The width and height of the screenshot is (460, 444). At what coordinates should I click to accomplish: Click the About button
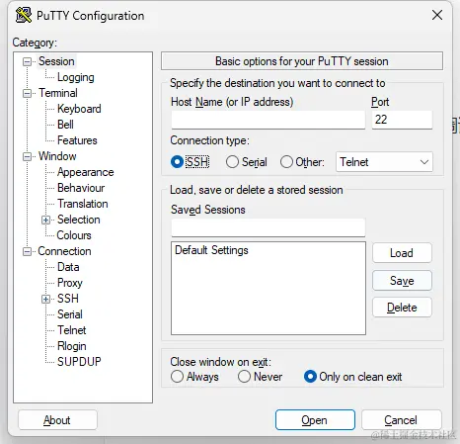(57, 420)
